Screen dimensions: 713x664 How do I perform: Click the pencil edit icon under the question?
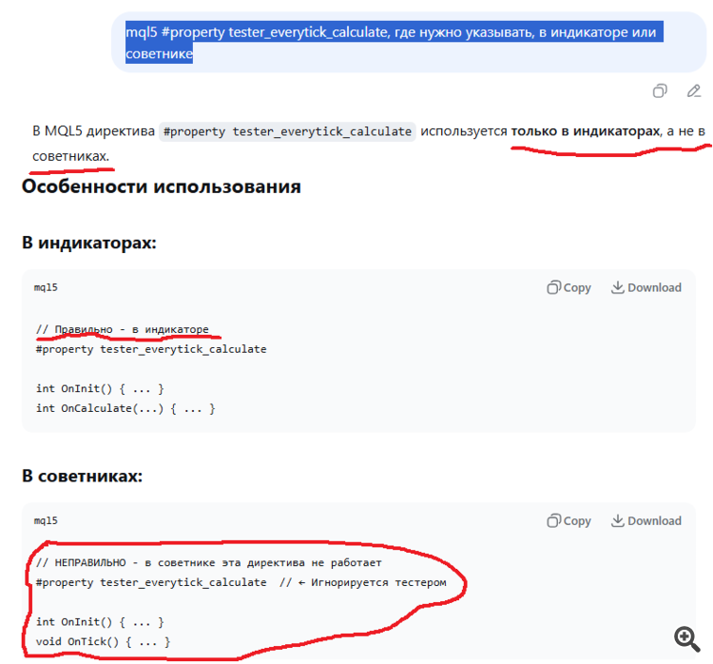(693, 91)
